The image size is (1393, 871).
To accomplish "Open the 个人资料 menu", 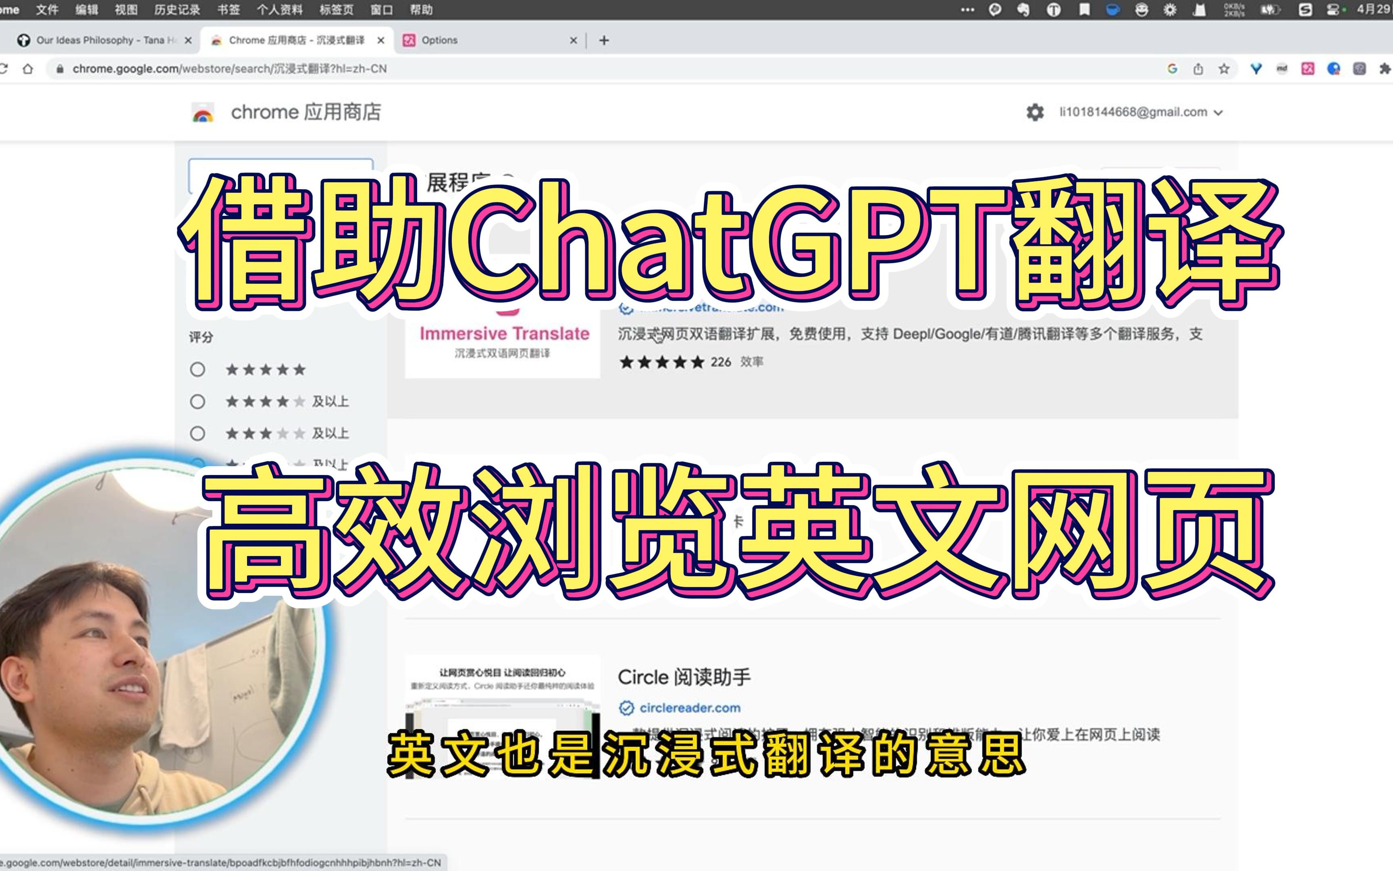I will pyautogui.click(x=280, y=10).
